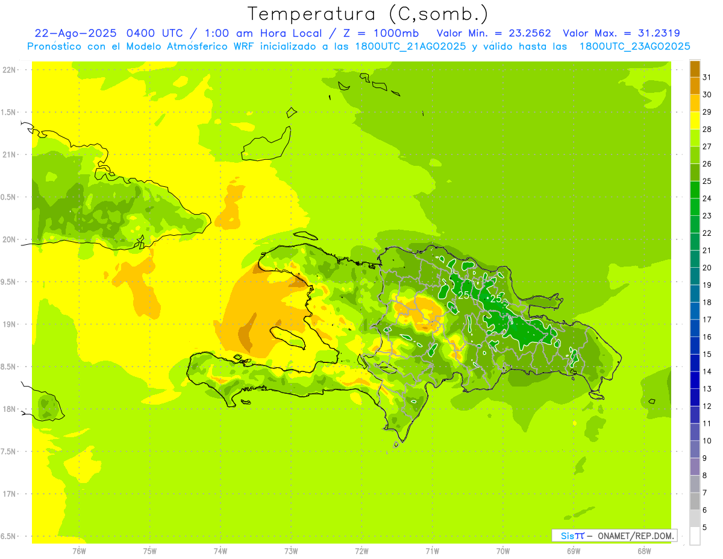
Task: Click the 'Valor Min. = 23.2562' text
Action: pyautogui.click(x=493, y=33)
